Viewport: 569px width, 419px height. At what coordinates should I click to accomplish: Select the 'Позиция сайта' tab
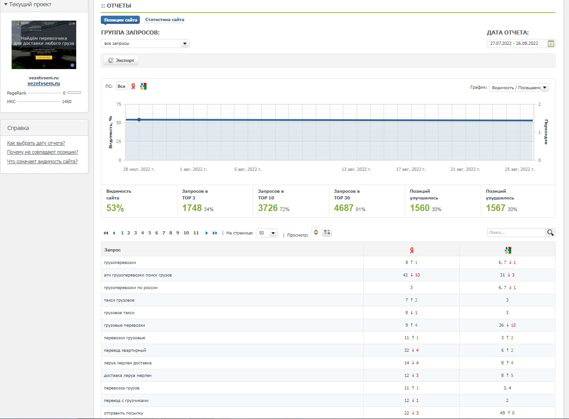[x=121, y=20]
